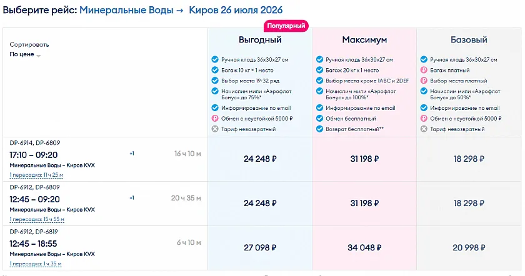Choose Базовый fare 18 298 ₽ for DP-6914 flight
525x276 pixels.
(469, 159)
